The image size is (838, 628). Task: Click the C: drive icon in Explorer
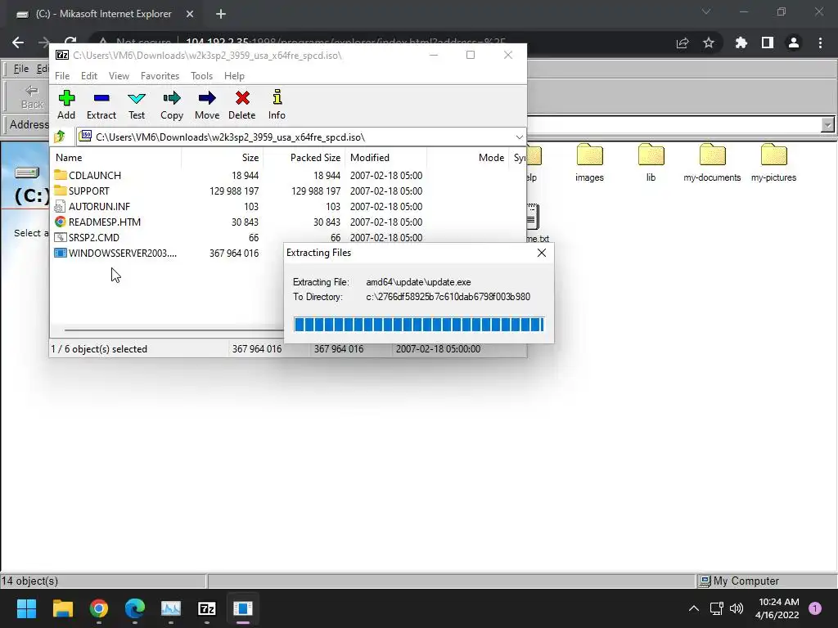tap(27, 172)
